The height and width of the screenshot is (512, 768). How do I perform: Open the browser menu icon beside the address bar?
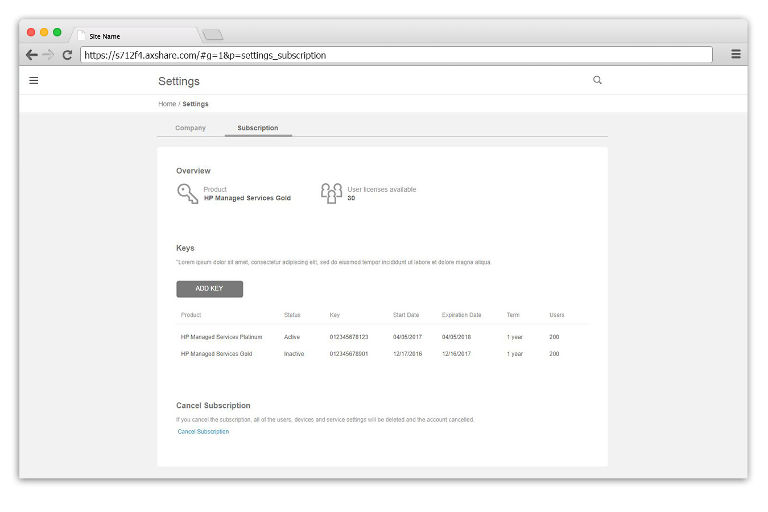pos(736,54)
